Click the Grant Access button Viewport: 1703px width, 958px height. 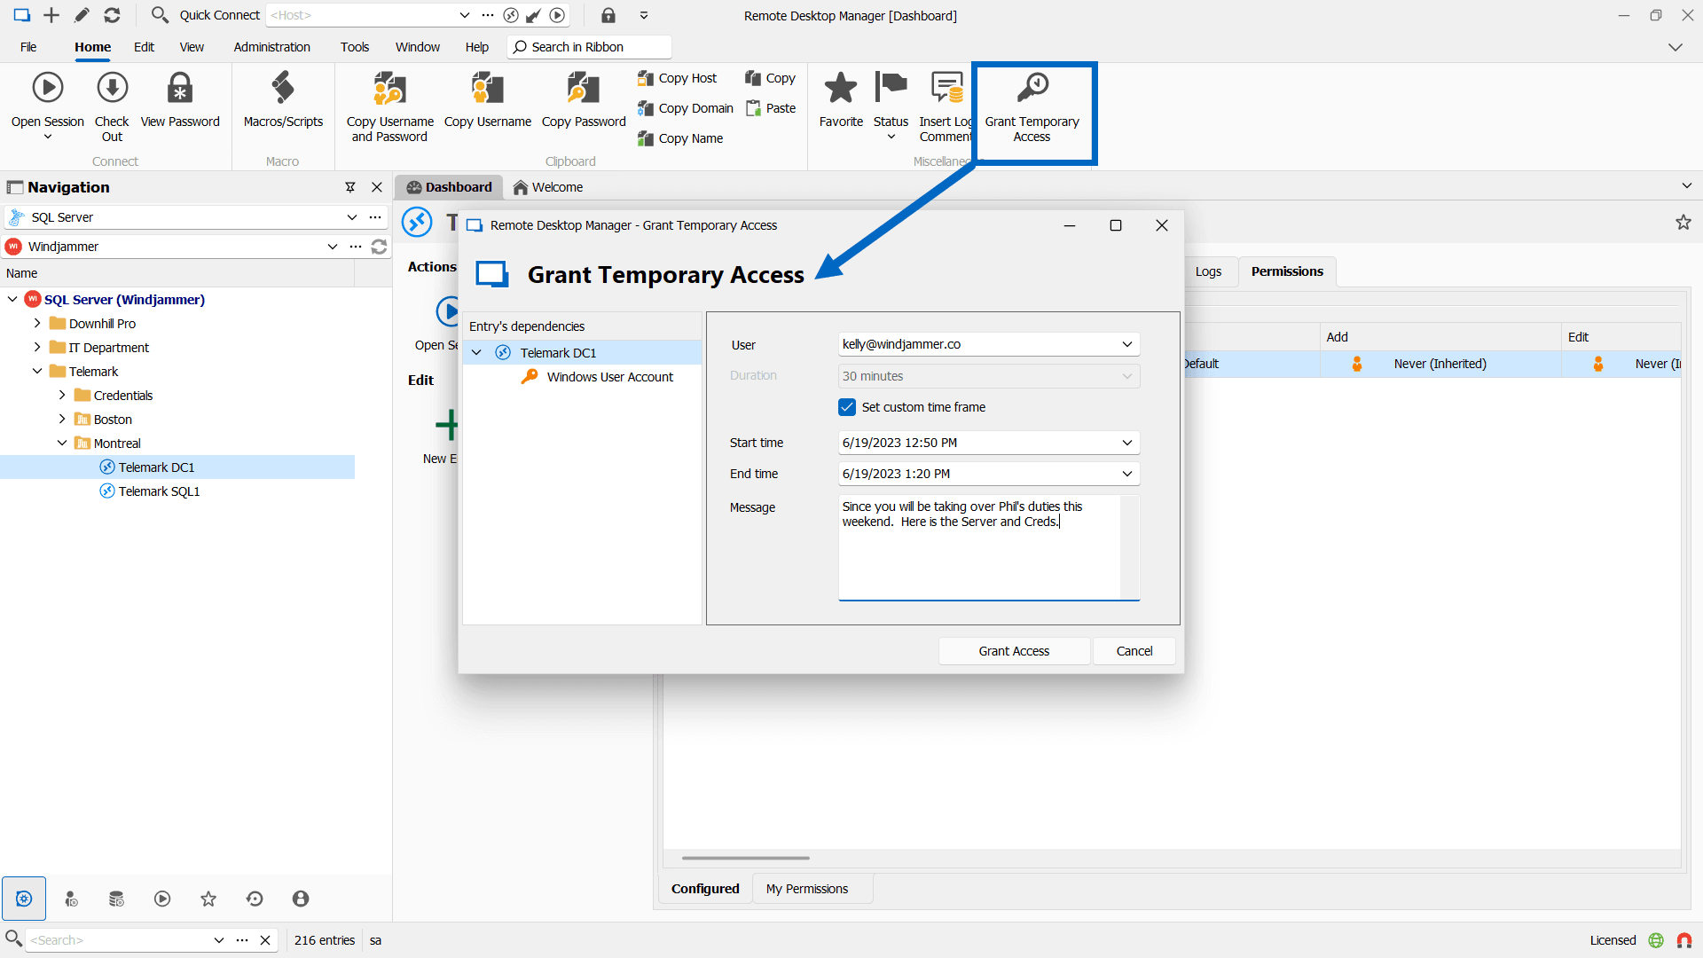click(1014, 651)
